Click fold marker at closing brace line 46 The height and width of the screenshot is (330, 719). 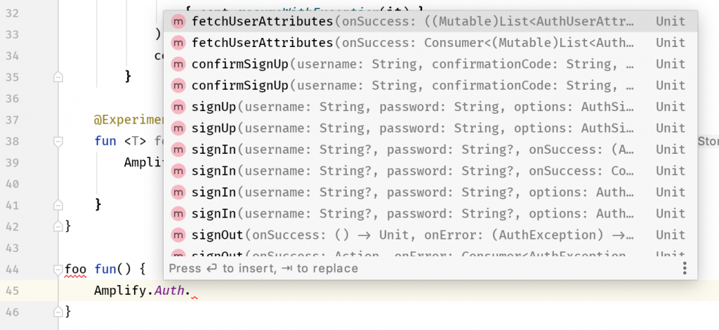[x=58, y=312]
